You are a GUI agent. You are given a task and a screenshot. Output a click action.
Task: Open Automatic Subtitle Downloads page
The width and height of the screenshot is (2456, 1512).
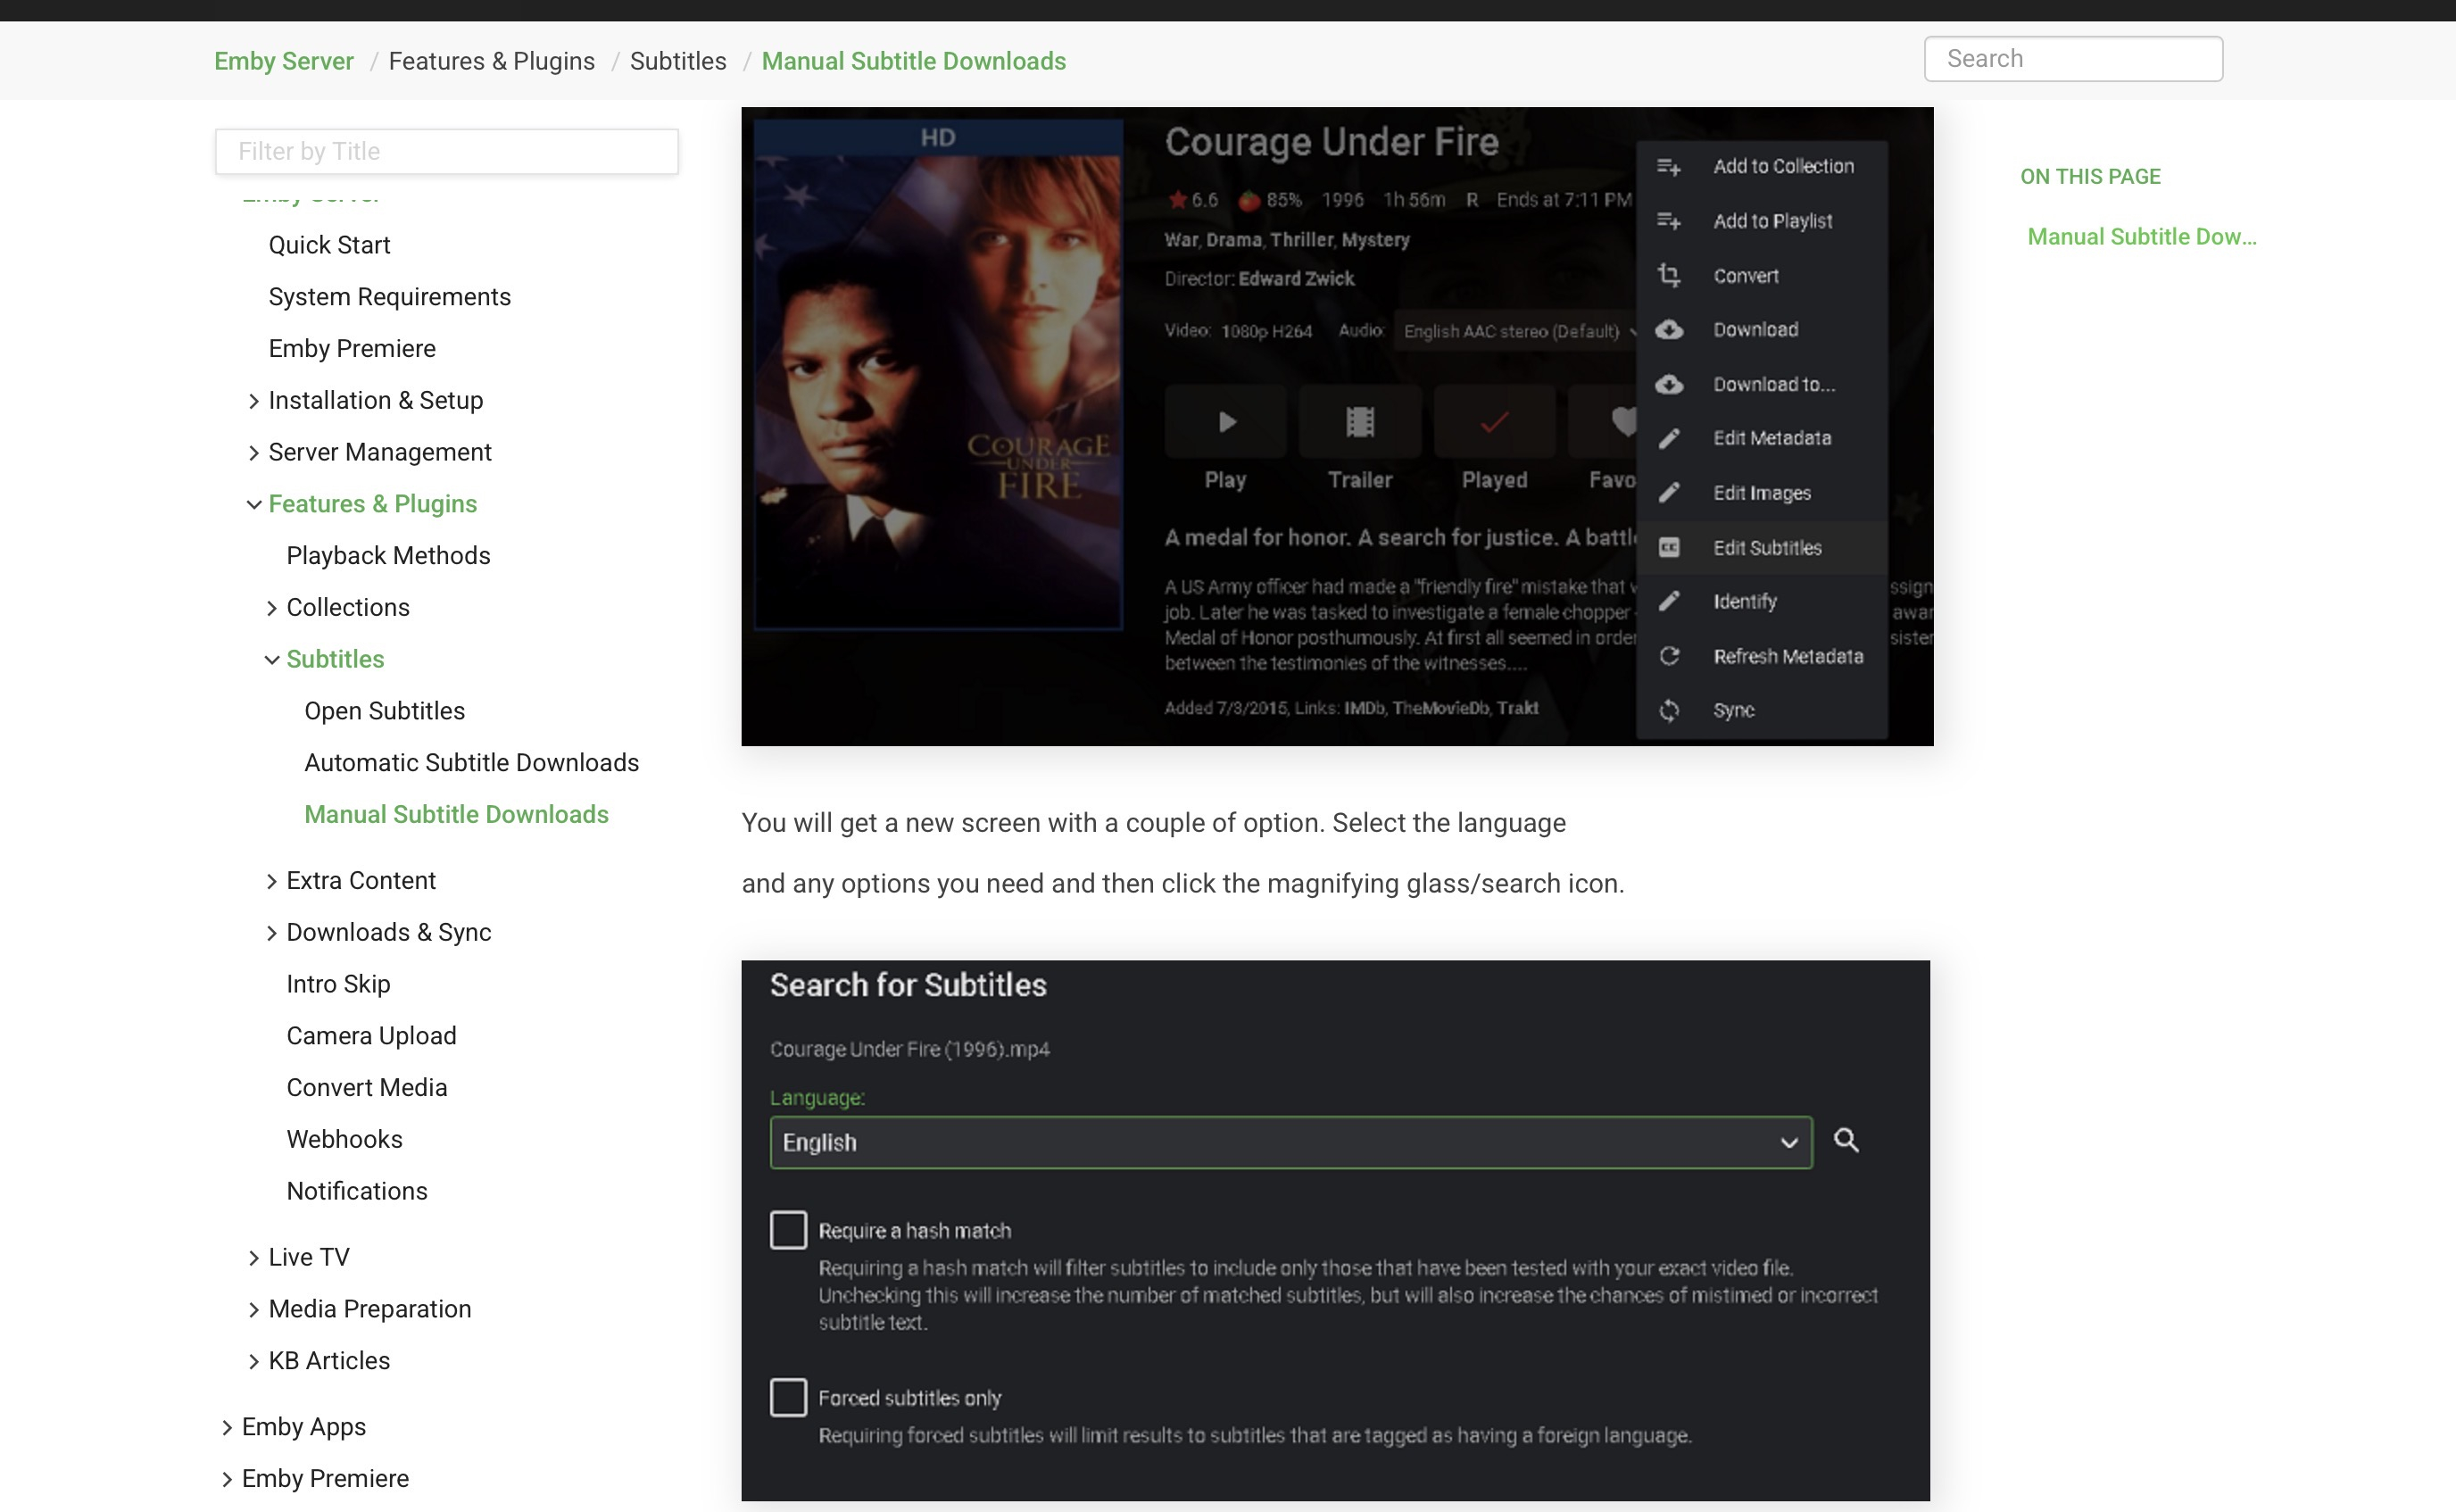471,762
